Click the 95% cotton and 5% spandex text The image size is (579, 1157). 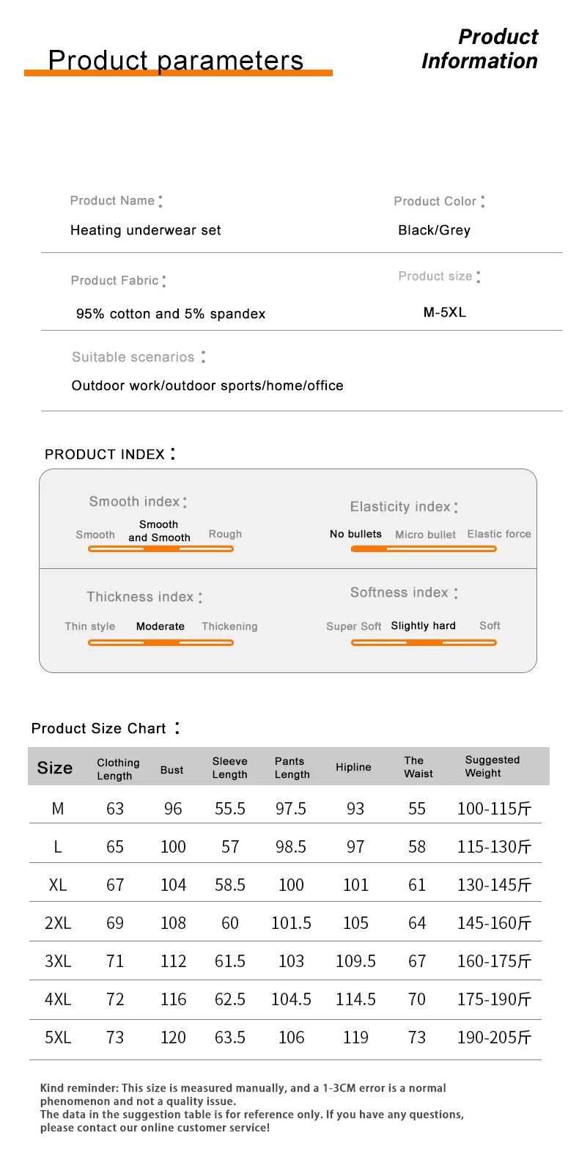pyautogui.click(x=171, y=314)
